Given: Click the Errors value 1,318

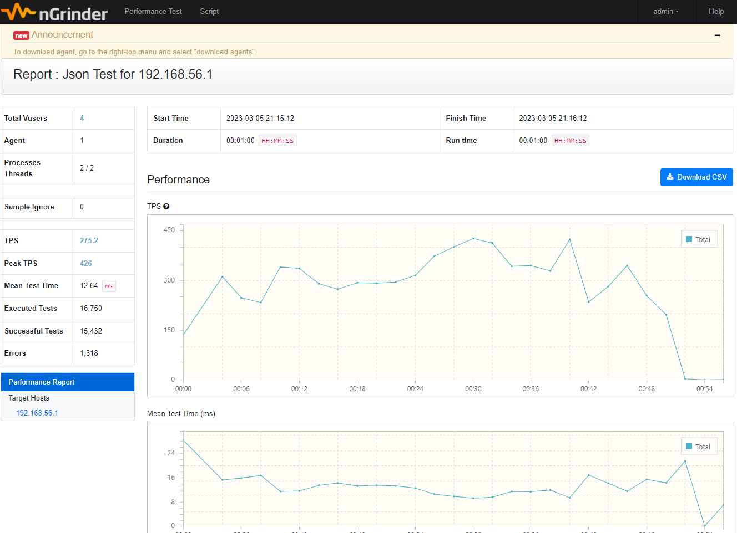Looking at the screenshot, I should 89,353.
